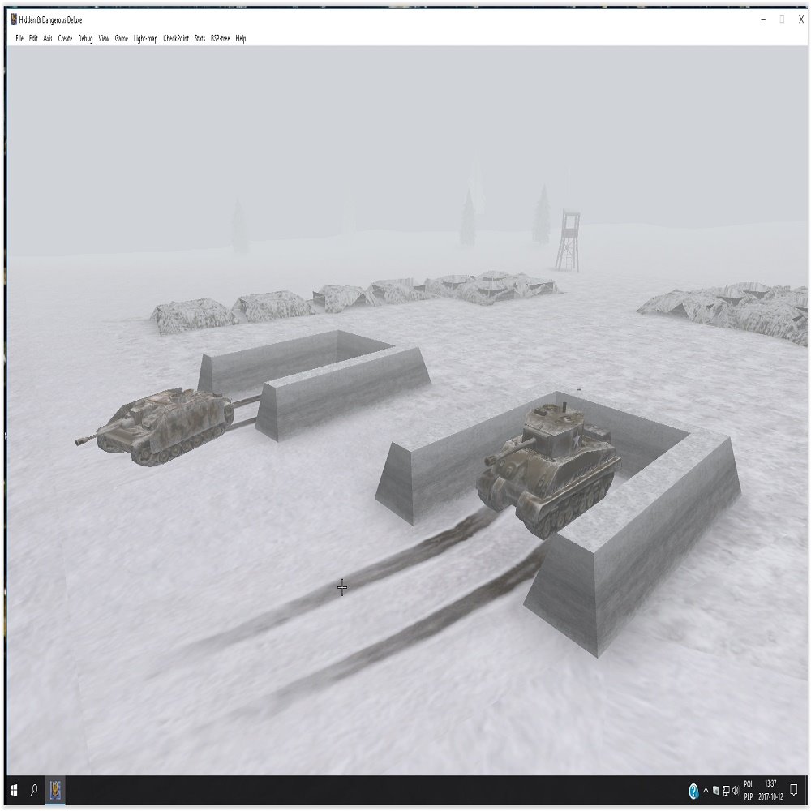The image size is (811, 811).
Task: Click the blue help tray icon
Action: click(693, 791)
